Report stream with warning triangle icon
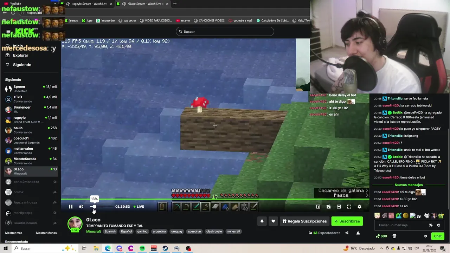This screenshot has height=253, width=450. [358, 233]
